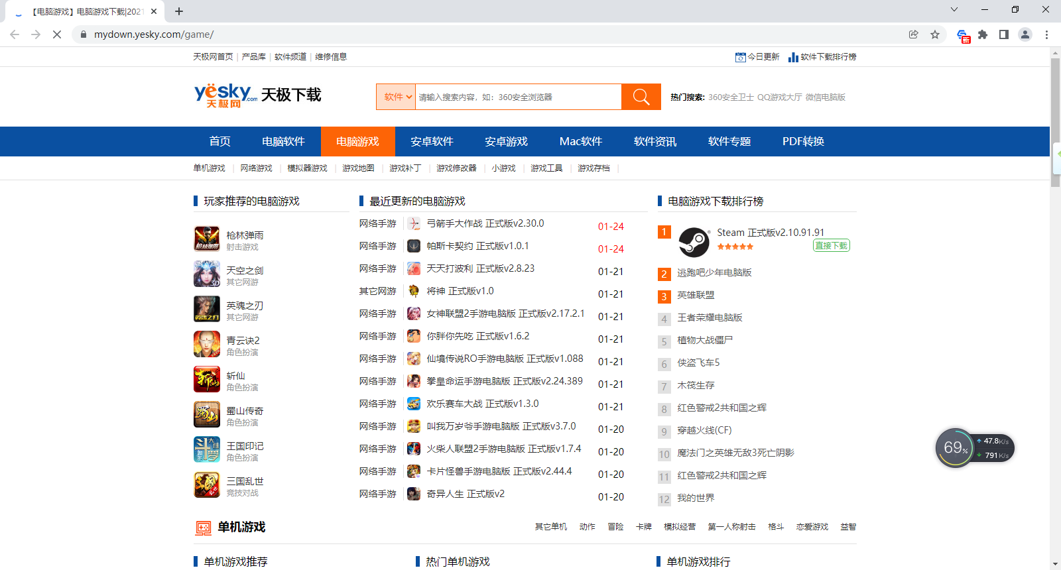Open the 今日更新 calendar icon link

(x=757, y=57)
